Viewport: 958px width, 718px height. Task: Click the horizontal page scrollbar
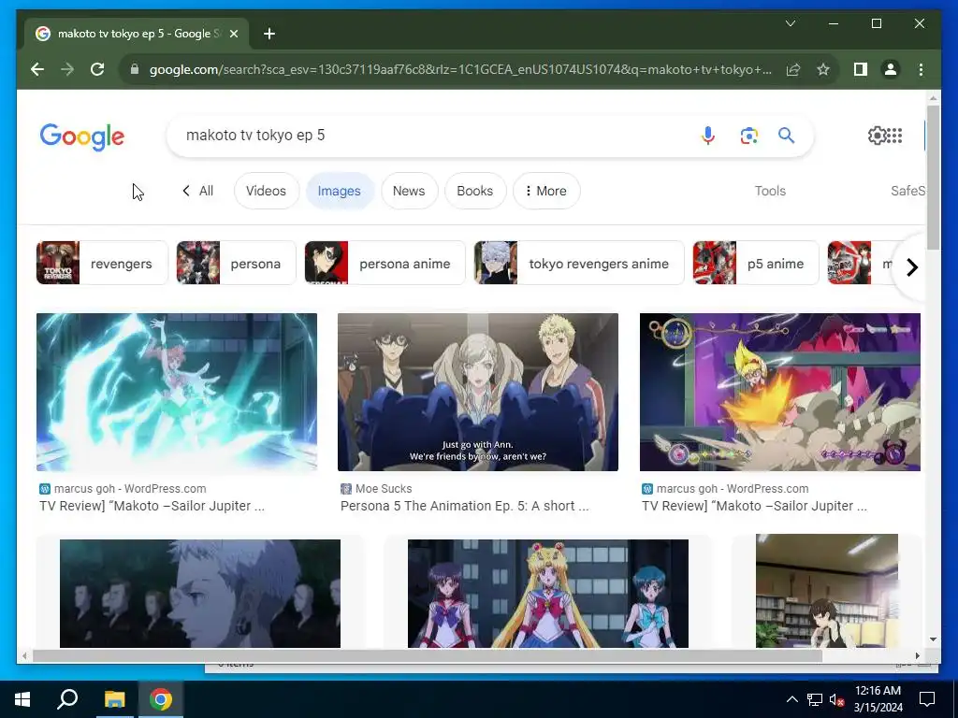(x=427, y=655)
